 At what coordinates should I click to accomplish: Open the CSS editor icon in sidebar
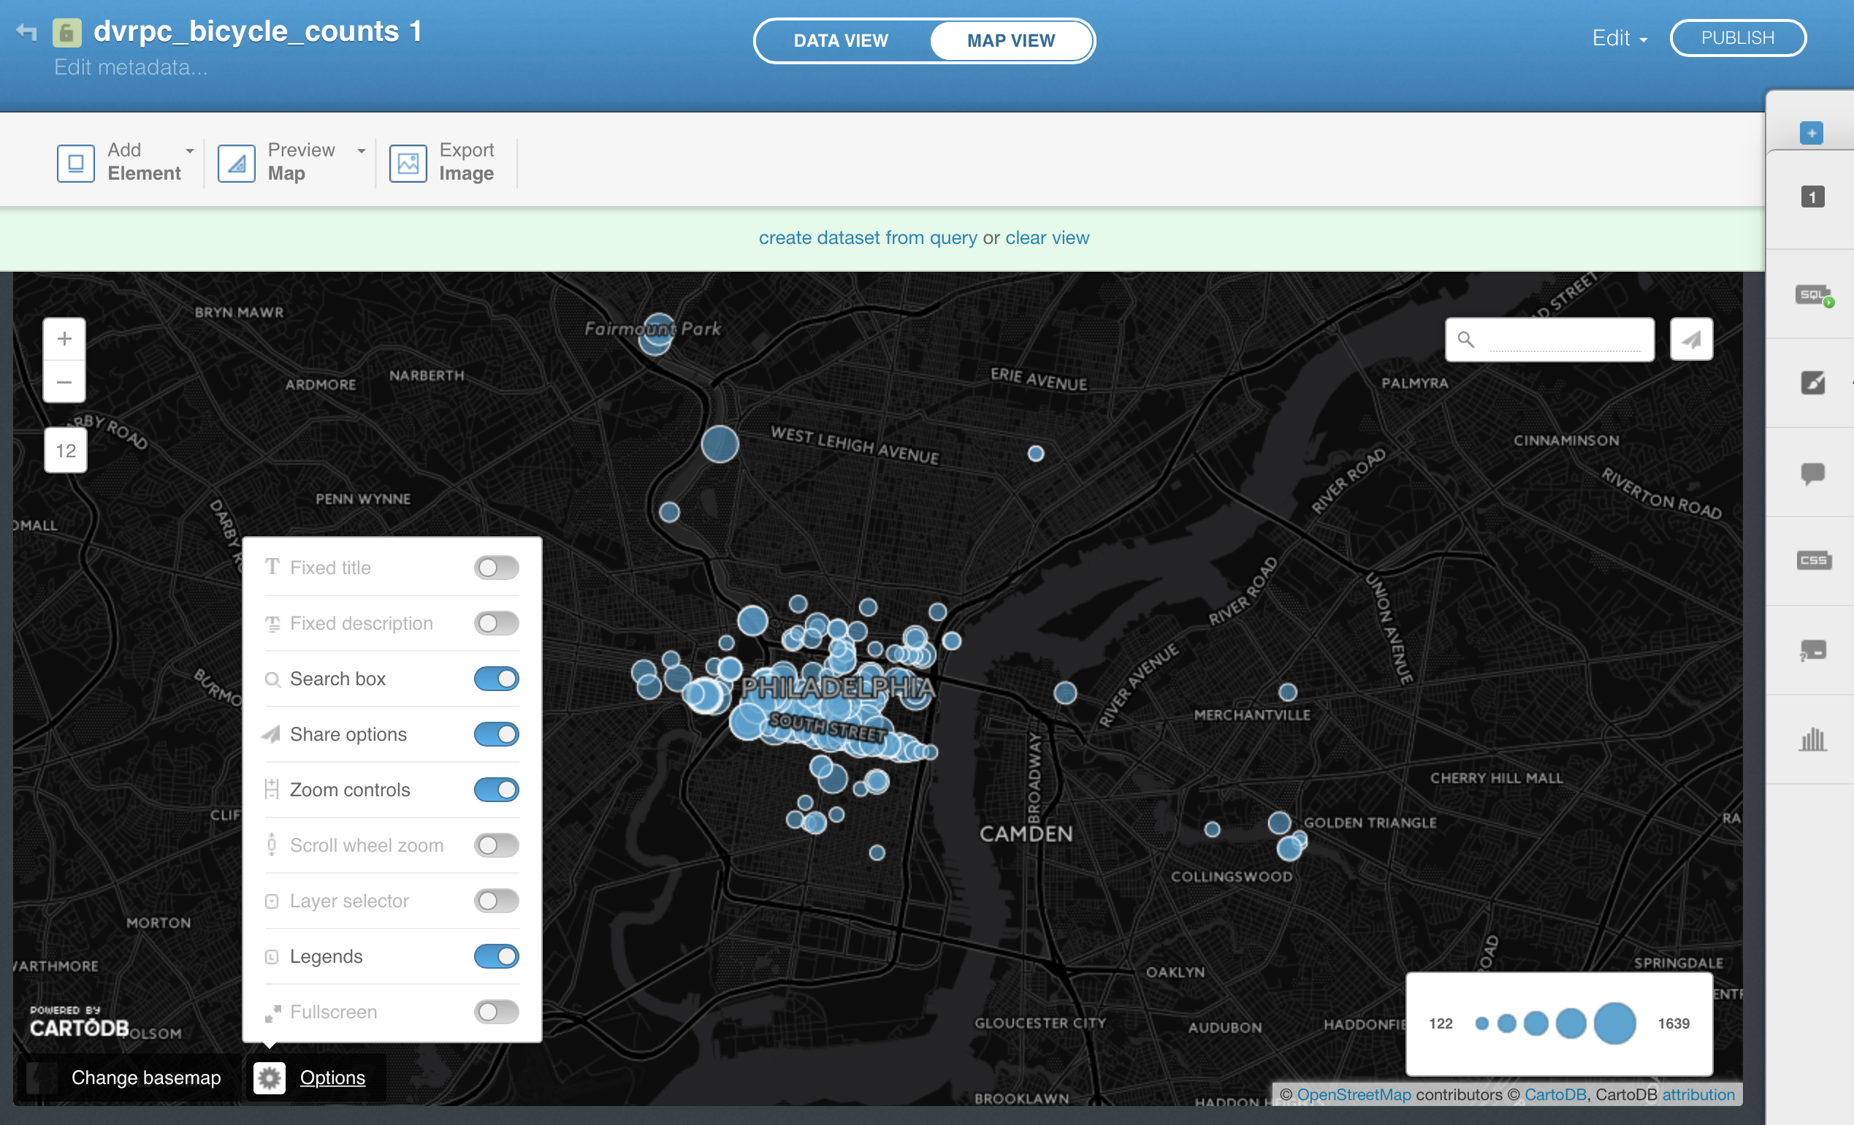click(1812, 560)
